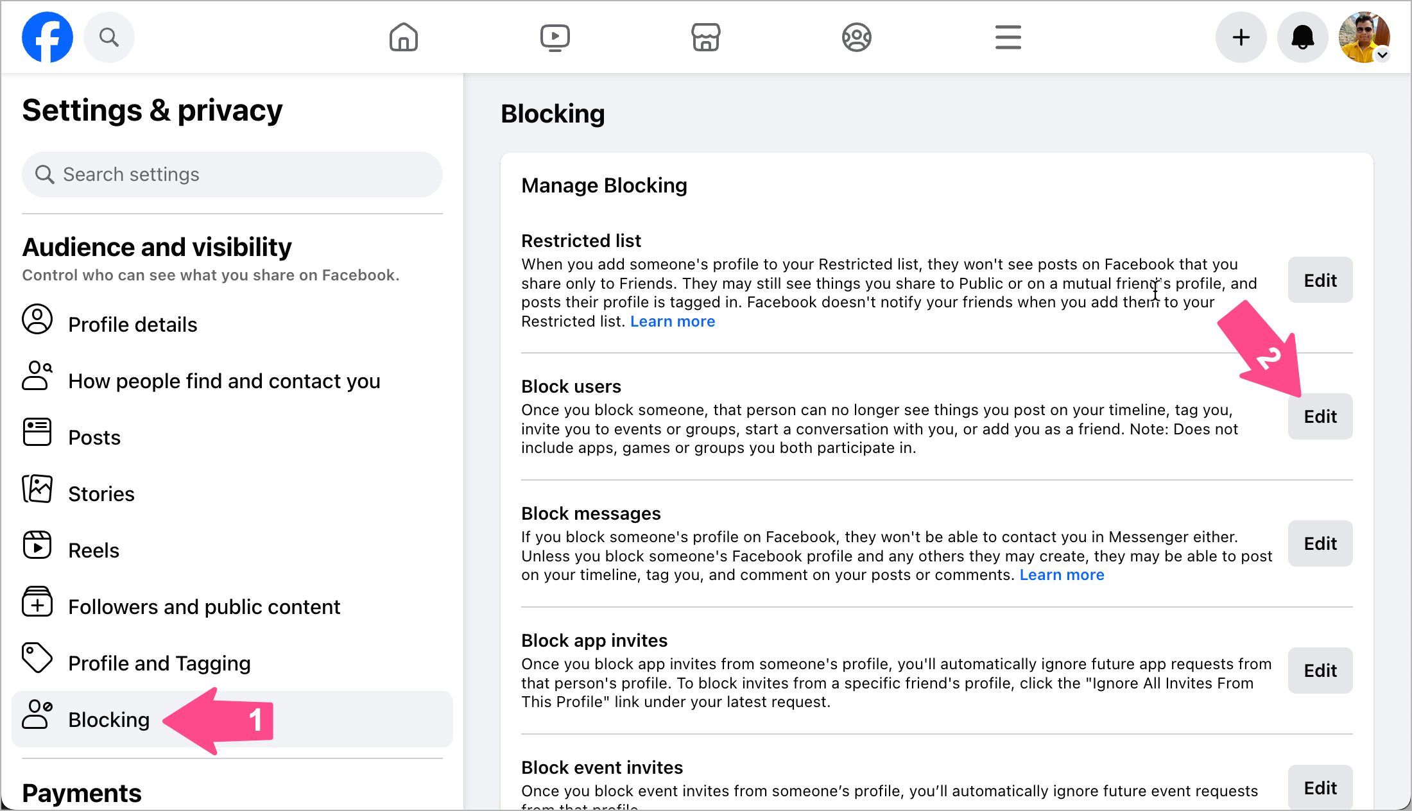Click the Stories sidebar icon
This screenshot has height=811, width=1412.
click(37, 489)
